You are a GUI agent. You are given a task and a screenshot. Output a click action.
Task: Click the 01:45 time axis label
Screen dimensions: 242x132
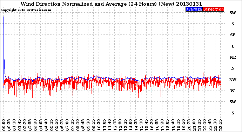pyautogui.click(x=20, y=125)
